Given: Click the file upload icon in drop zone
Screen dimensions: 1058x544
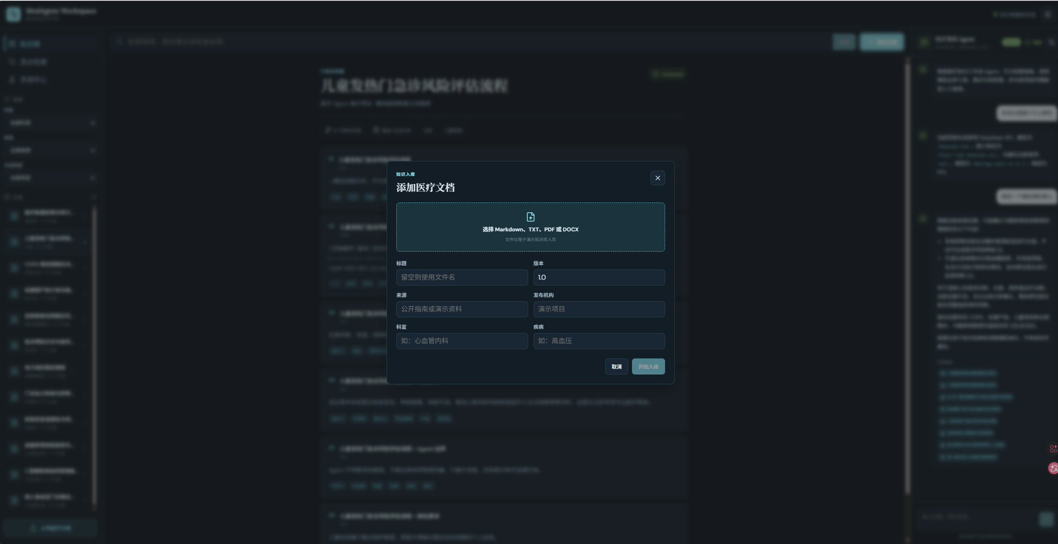Looking at the screenshot, I should click(530, 217).
